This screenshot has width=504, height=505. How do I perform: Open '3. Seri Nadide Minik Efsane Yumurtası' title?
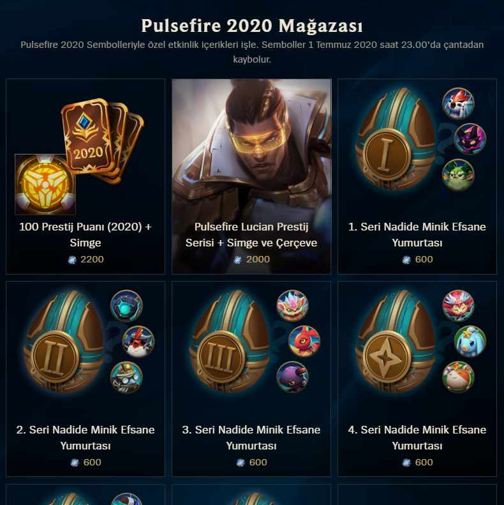point(251,438)
